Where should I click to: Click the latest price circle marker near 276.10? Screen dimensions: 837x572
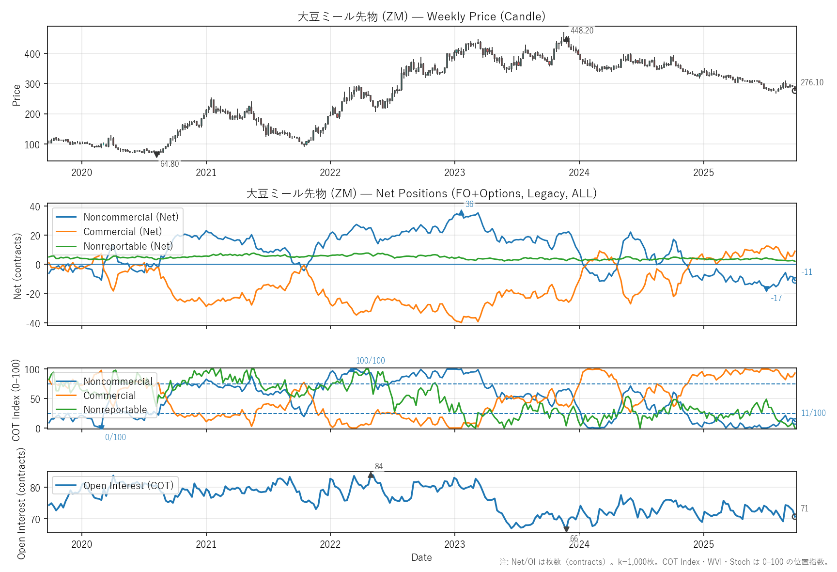click(x=794, y=91)
